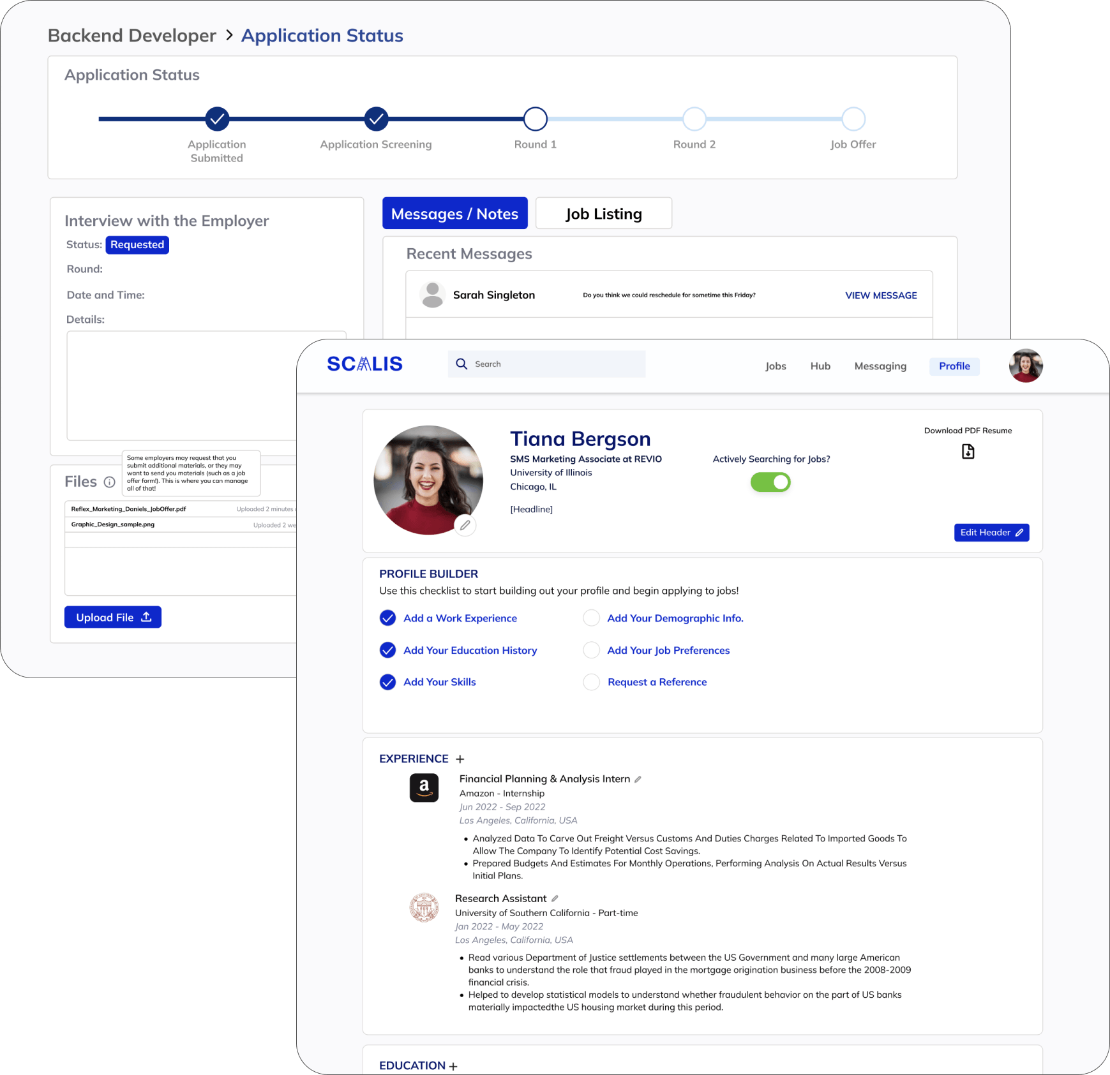Check the Request a Reference circle

coord(592,682)
